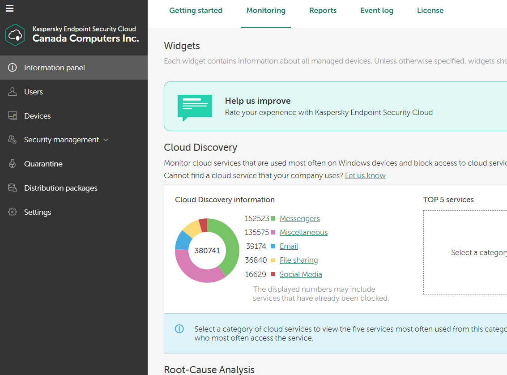
Task: Open the File sharing category link
Action: pos(298,260)
